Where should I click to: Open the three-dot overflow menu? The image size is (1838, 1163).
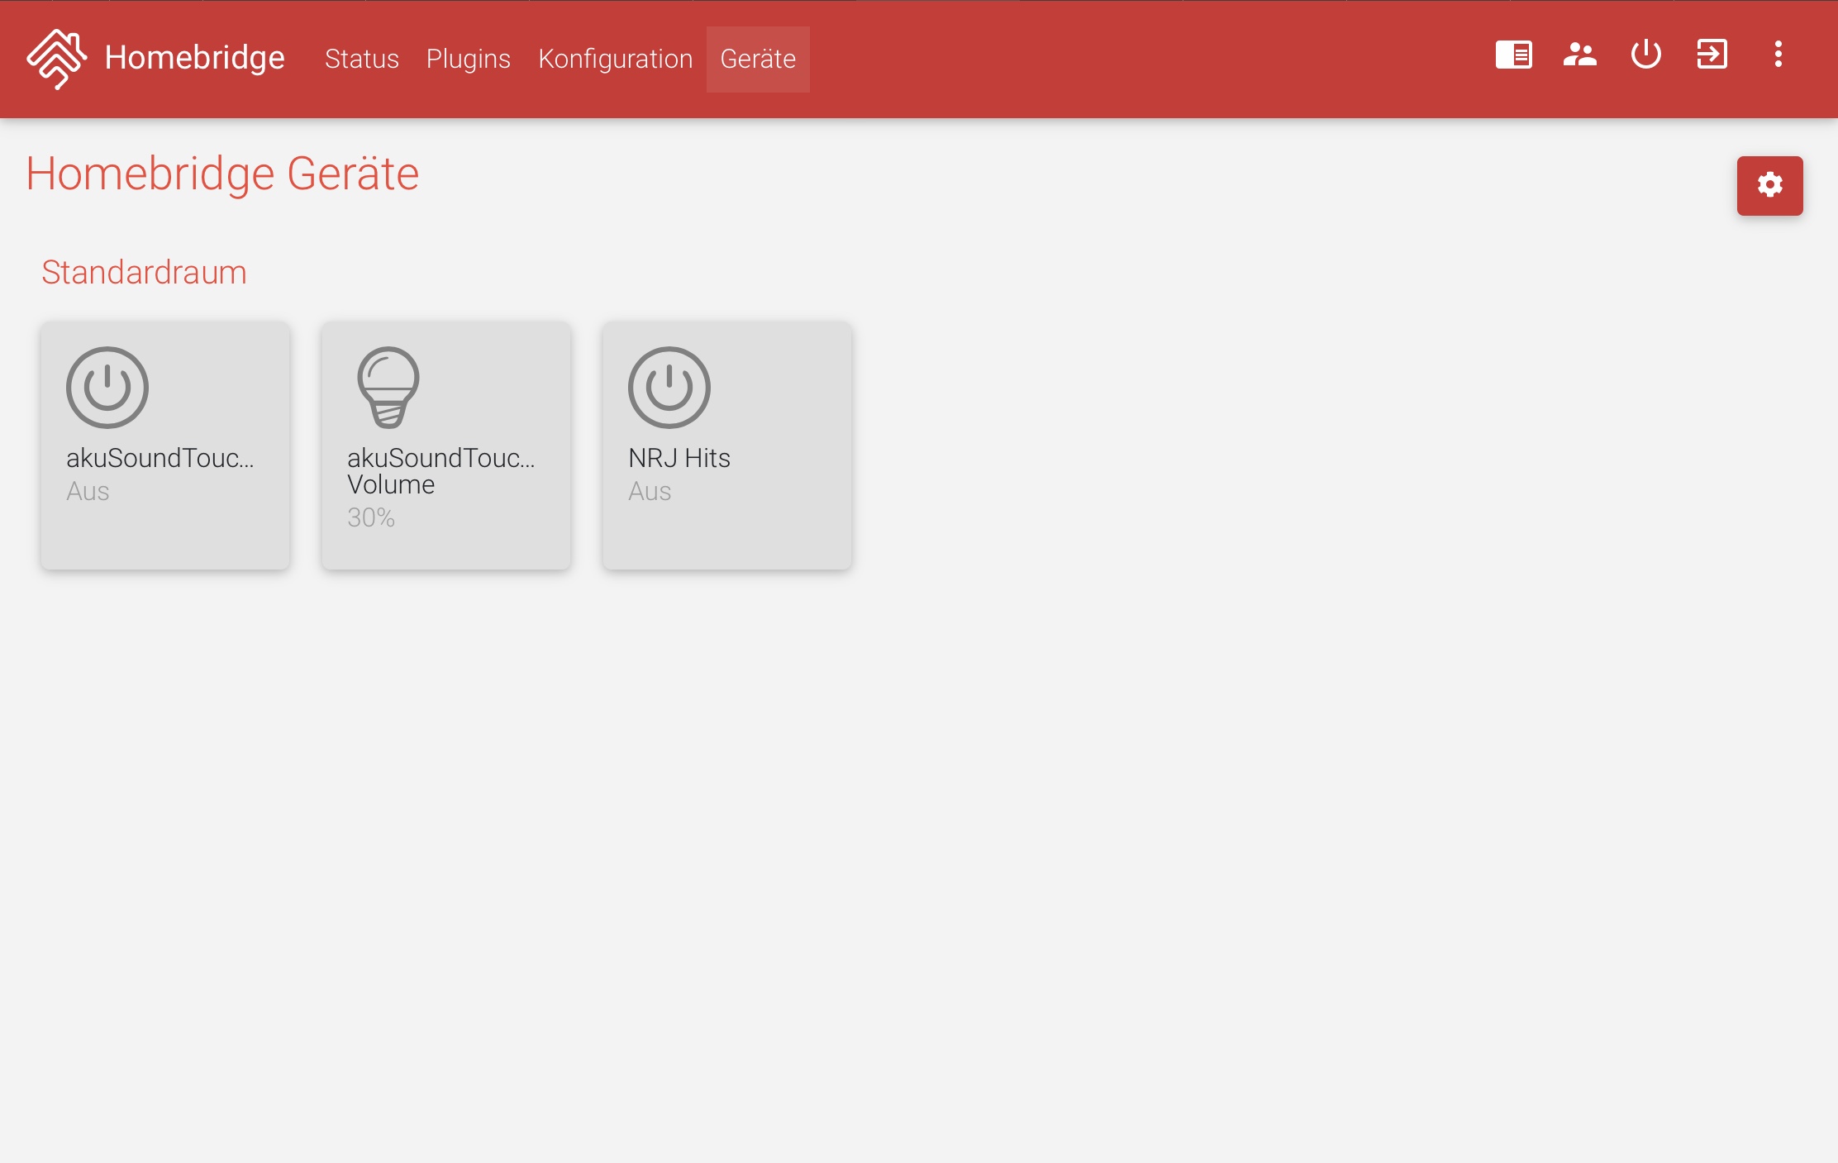(1778, 55)
